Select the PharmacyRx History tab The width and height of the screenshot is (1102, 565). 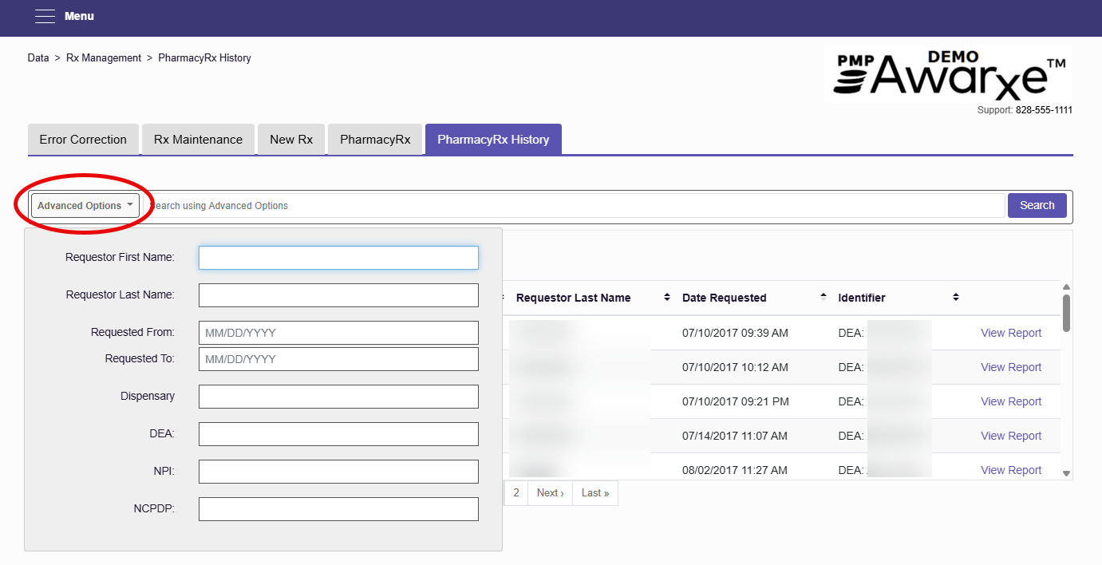tap(493, 140)
